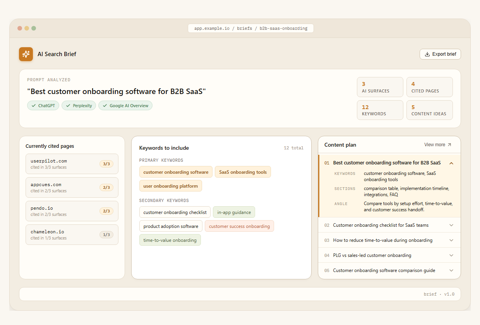
Task: Open the Content Ideas stat card
Action: coord(430,110)
